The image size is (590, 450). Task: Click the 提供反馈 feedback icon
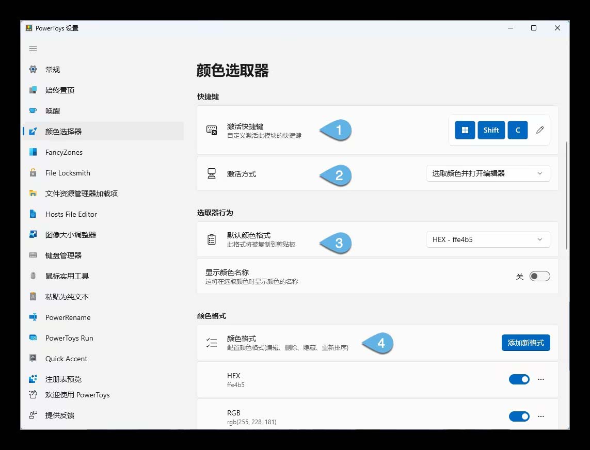tap(33, 415)
